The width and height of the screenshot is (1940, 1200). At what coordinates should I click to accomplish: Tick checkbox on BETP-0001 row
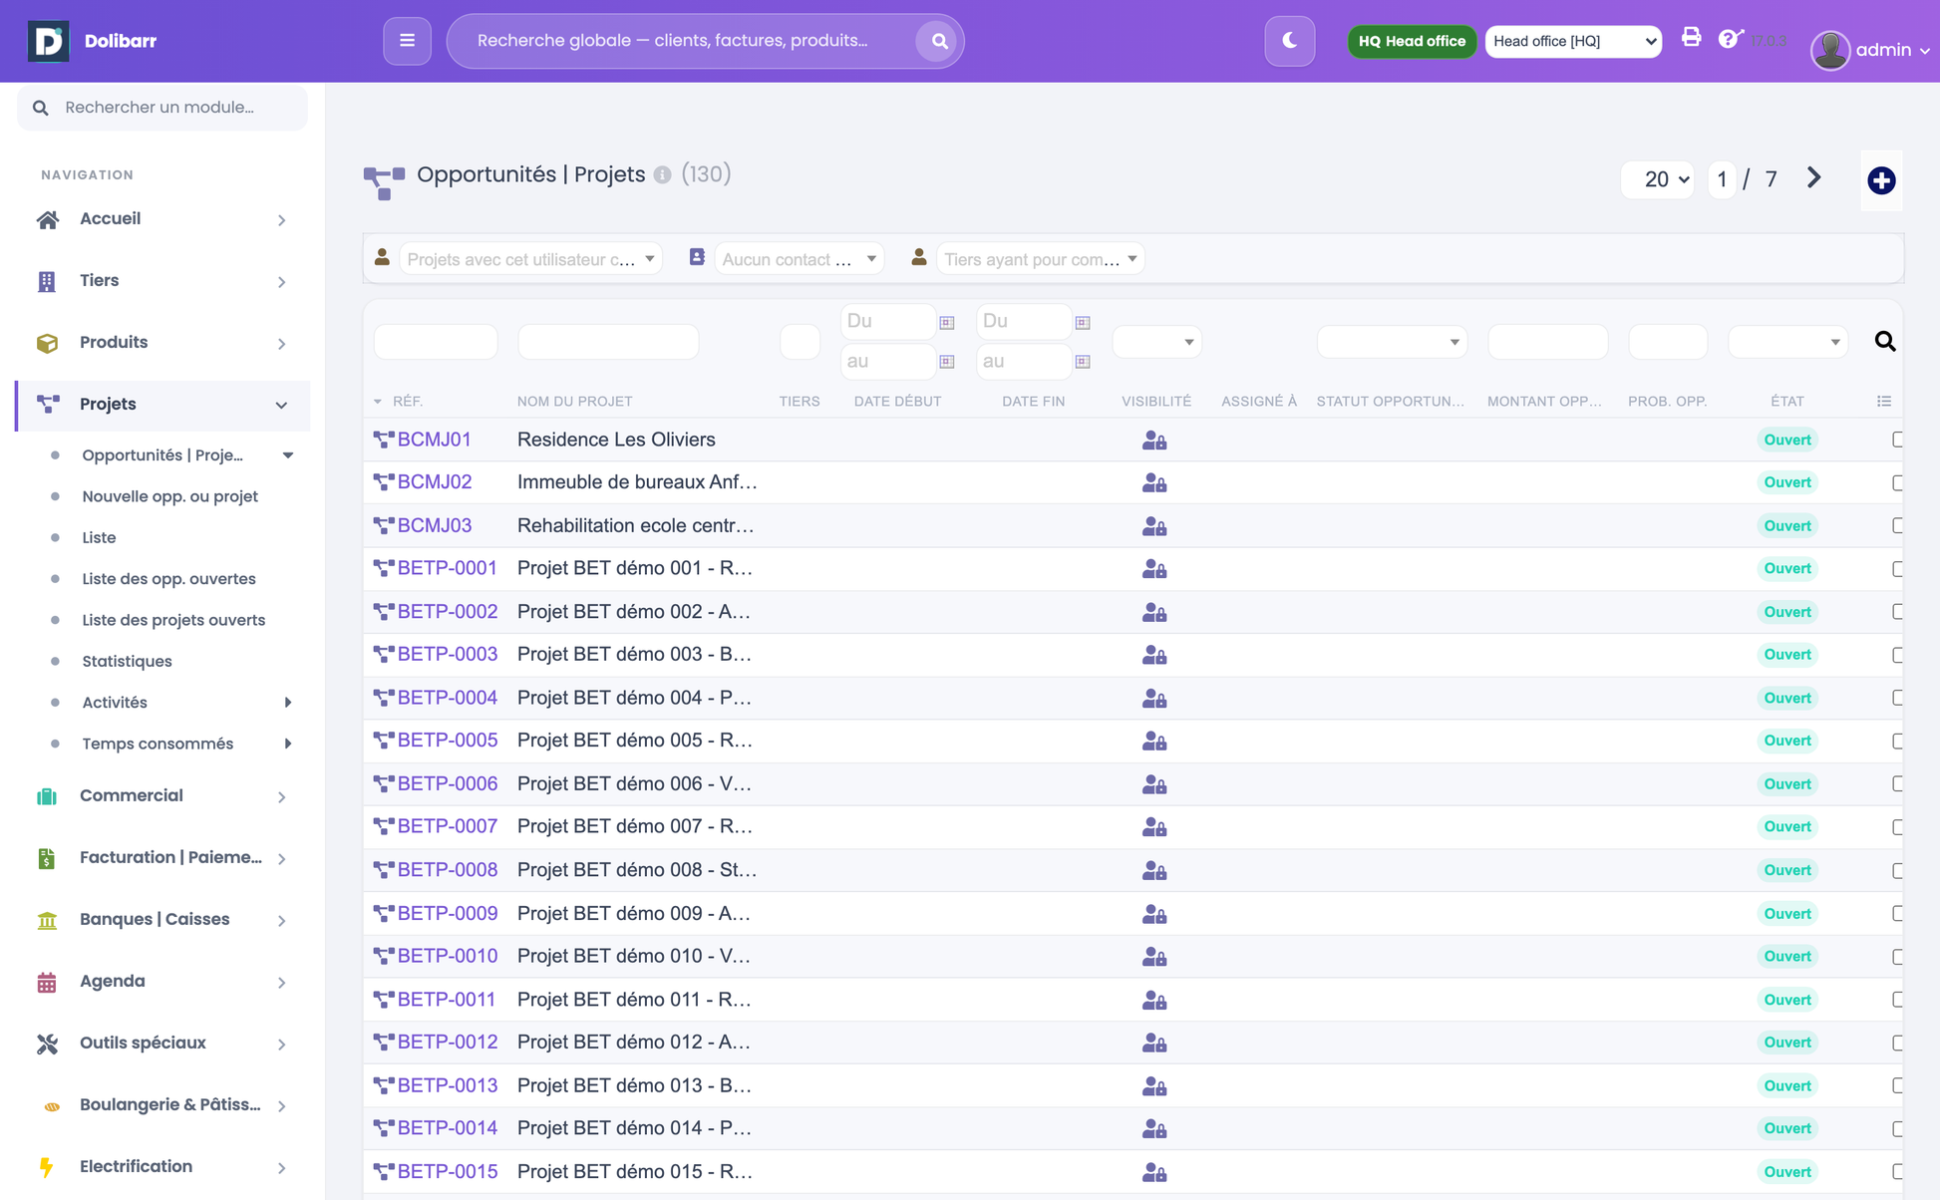pyautogui.click(x=1898, y=568)
